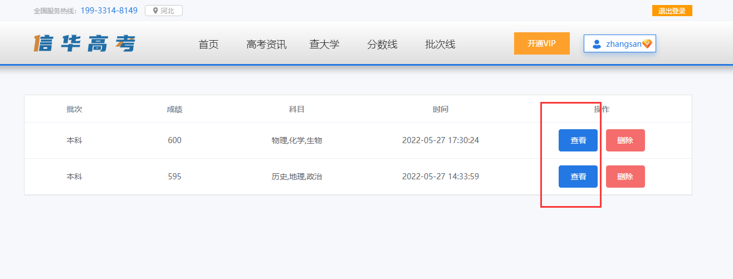733x279 pixels.
Task: Open the zhangsan account name
Action: pos(623,44)
